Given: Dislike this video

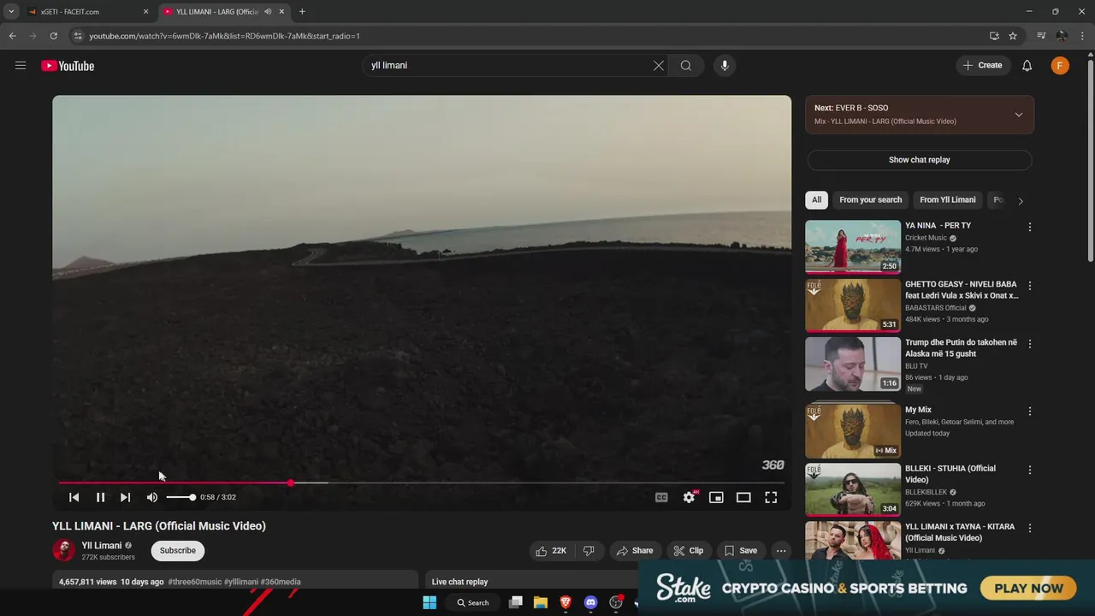Looking at the screenshot, I should point(589,551).
